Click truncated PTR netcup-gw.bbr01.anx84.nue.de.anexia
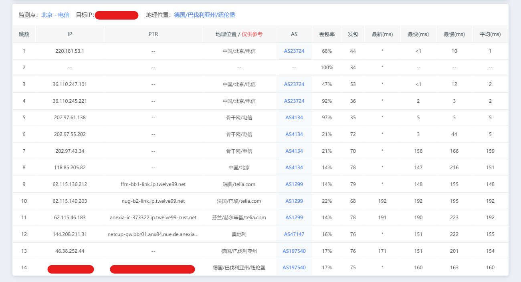Image resolution: width=521 pixels, height=282 pixels. [x=153, y=234]
